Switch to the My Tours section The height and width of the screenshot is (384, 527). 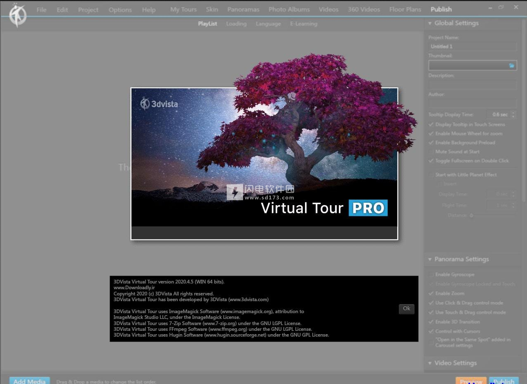183,9
